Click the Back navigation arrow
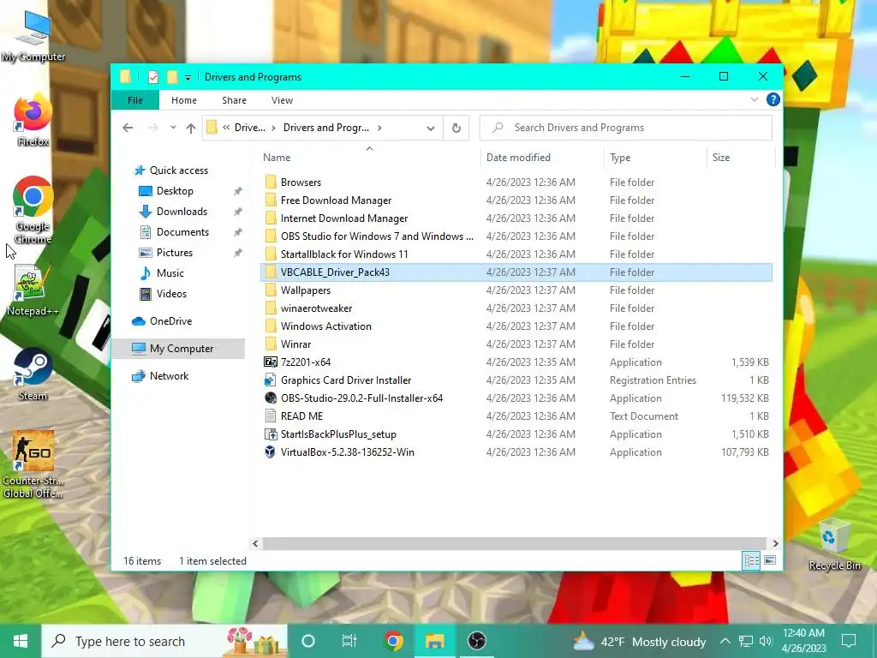Image resolution: width=877 pixels, height=658 pixels. point(128,128)
